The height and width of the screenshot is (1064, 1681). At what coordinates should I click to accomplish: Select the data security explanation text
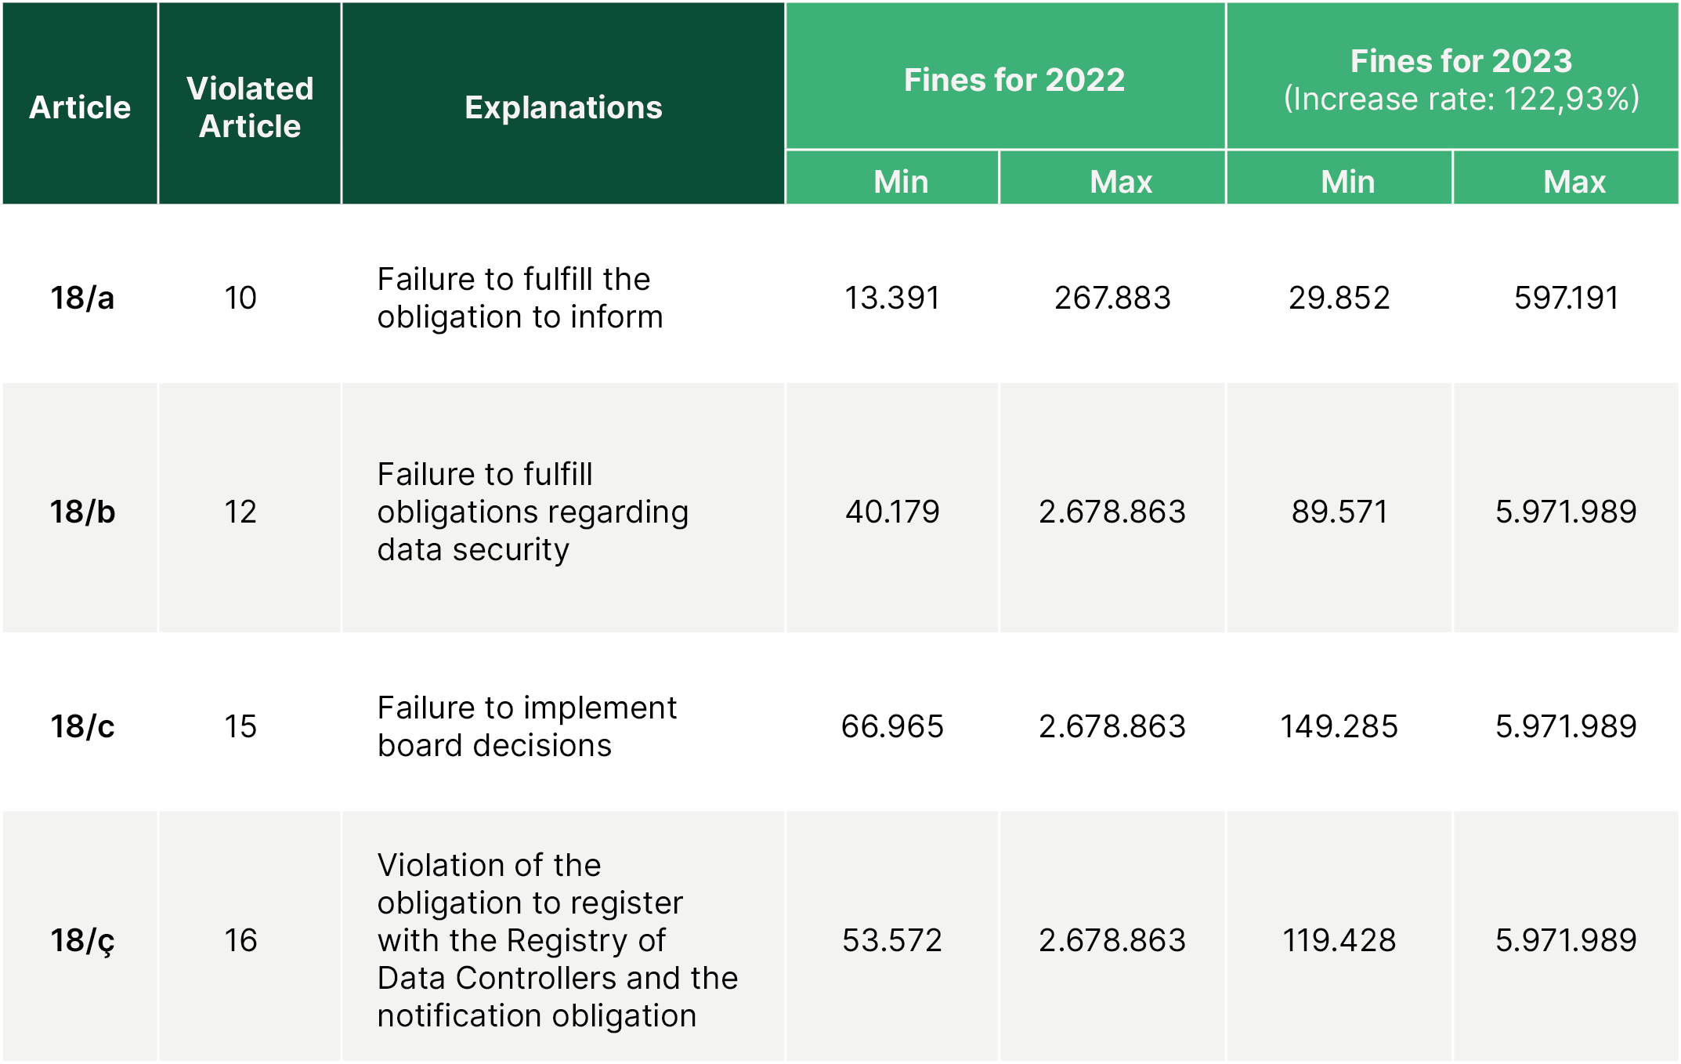[x=533, y=512]
